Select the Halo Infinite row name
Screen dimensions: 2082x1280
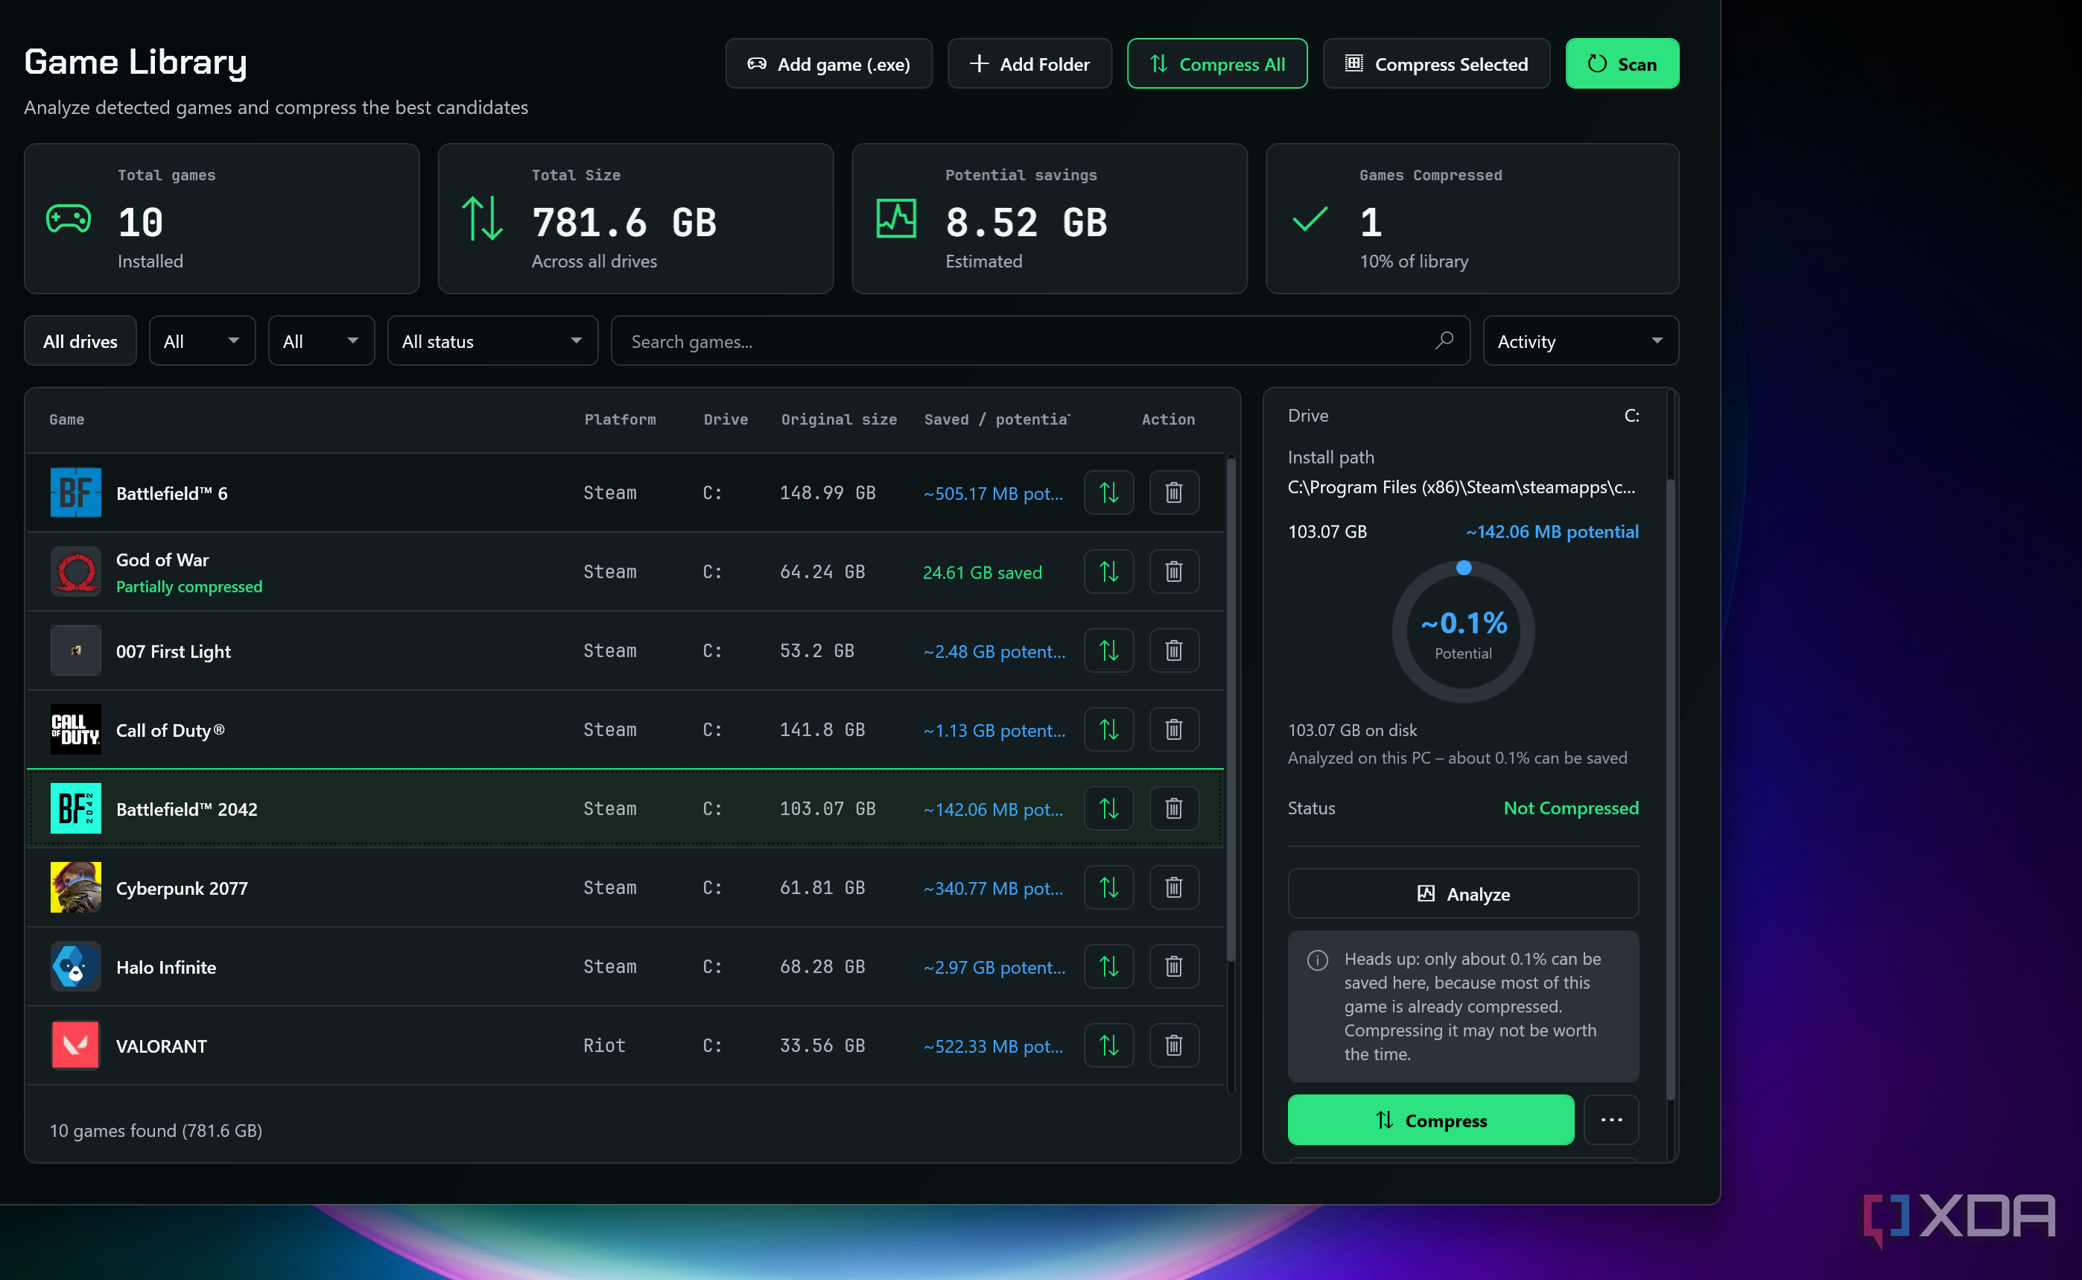(x=166, y=967)
